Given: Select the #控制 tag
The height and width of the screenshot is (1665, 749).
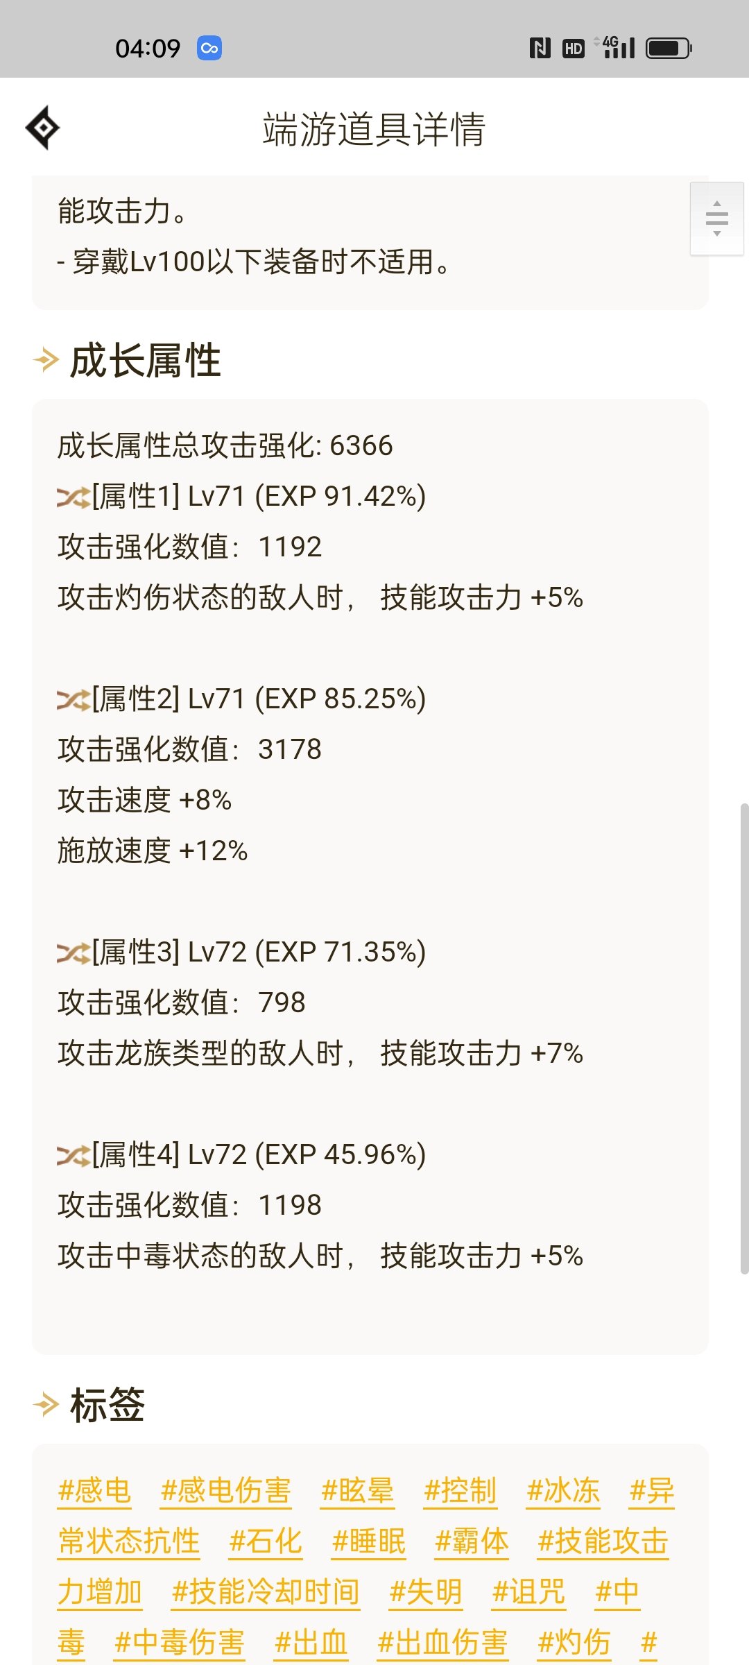Looking at the screenshot, I should coord(460,1491).
